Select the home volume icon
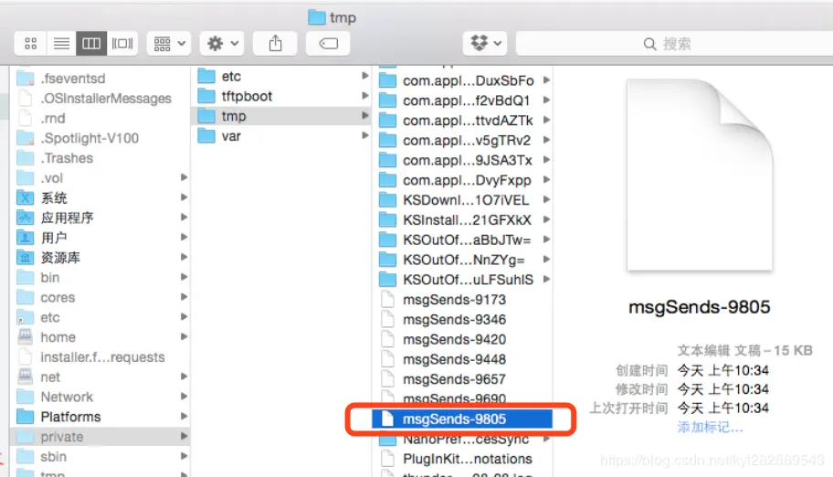Screen dimensions: 833x477 pyautogui.click(x=25, y=336)
